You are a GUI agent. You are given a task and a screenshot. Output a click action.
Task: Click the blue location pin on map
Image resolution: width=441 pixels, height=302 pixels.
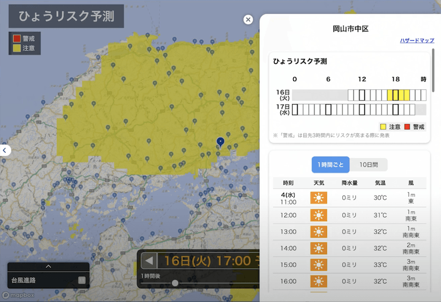click(x=220, y=142)
